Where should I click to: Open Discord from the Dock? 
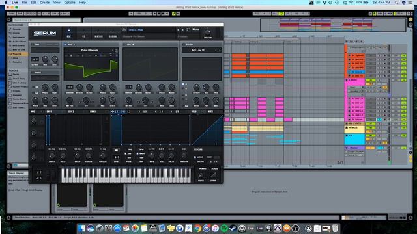click(x=207, y=228)
